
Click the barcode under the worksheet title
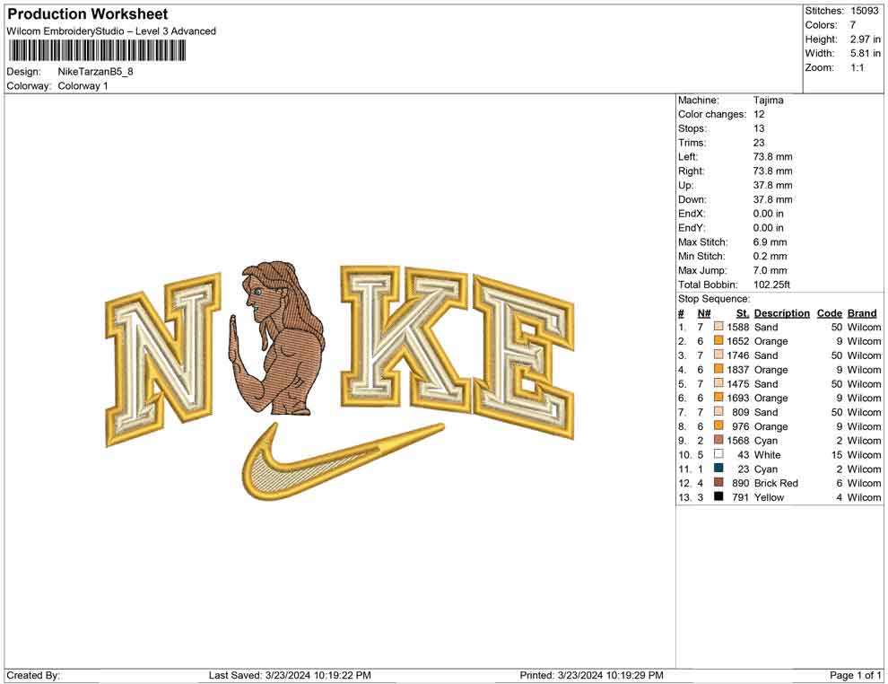97,51
